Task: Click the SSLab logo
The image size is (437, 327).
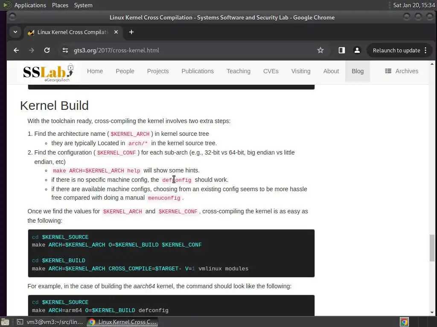Action: coord(49,73)
